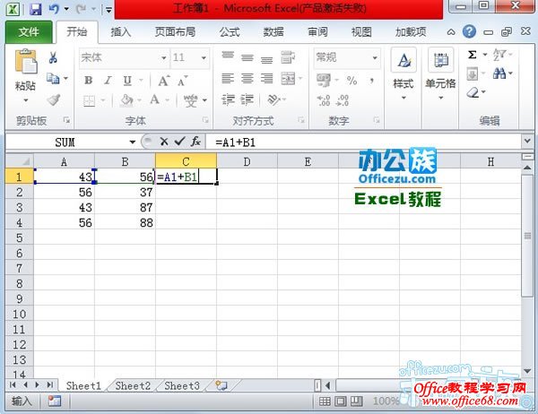Open Excel Help question mark
Image resolution: width=538 pixels, height=414 pixels.
click(x=469, y=32)
